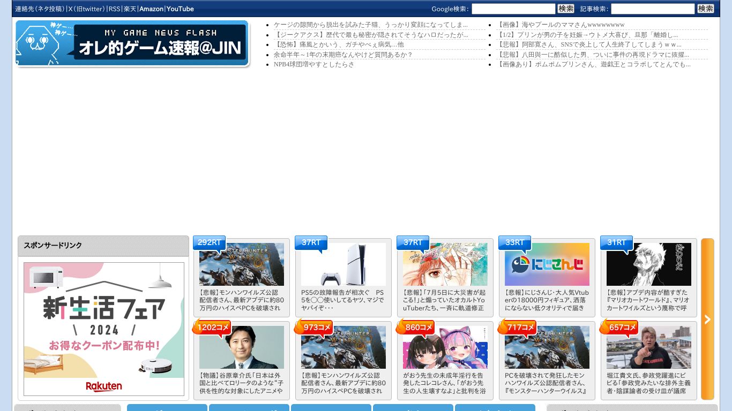Open the 【恐怖】痛風とかいう headline

pyautogui.click(x=339, y=44)
